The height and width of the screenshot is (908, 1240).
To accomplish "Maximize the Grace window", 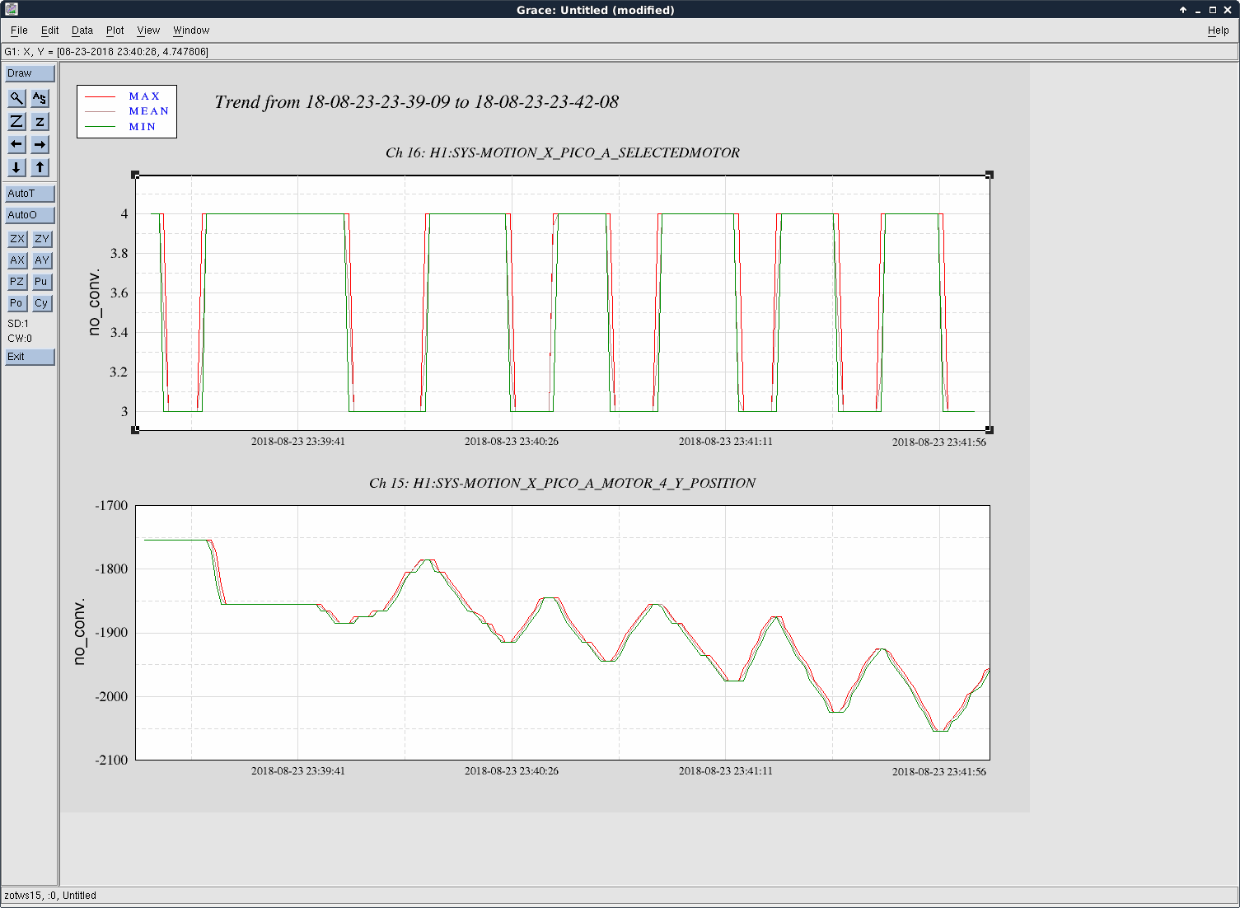I will click(1213, 10).
